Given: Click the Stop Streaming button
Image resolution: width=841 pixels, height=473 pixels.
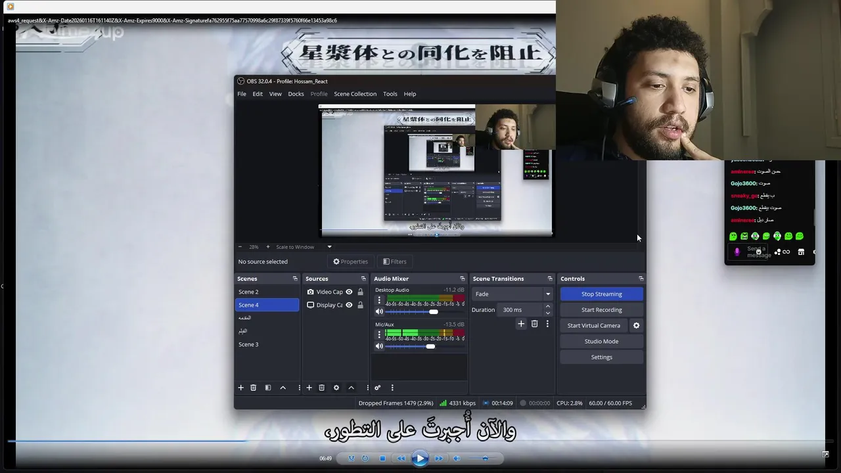Looking at the screenshot, I should [601, 294].
